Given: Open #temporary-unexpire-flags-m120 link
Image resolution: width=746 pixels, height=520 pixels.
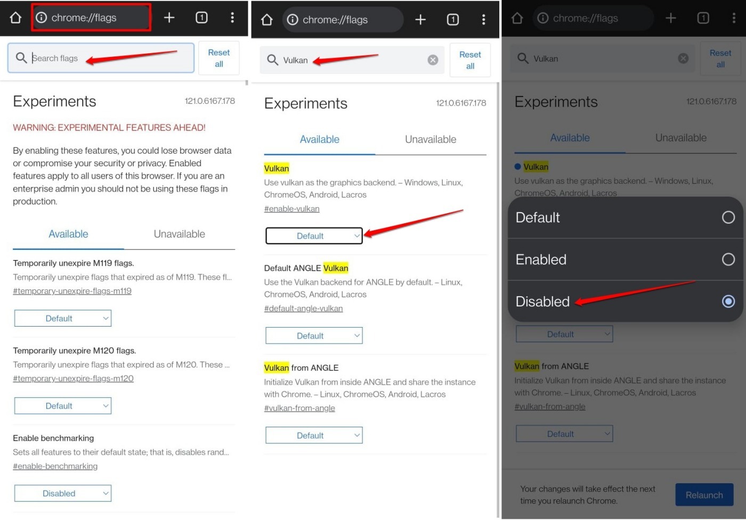Looking at the screenshot, I should [73, 379].
